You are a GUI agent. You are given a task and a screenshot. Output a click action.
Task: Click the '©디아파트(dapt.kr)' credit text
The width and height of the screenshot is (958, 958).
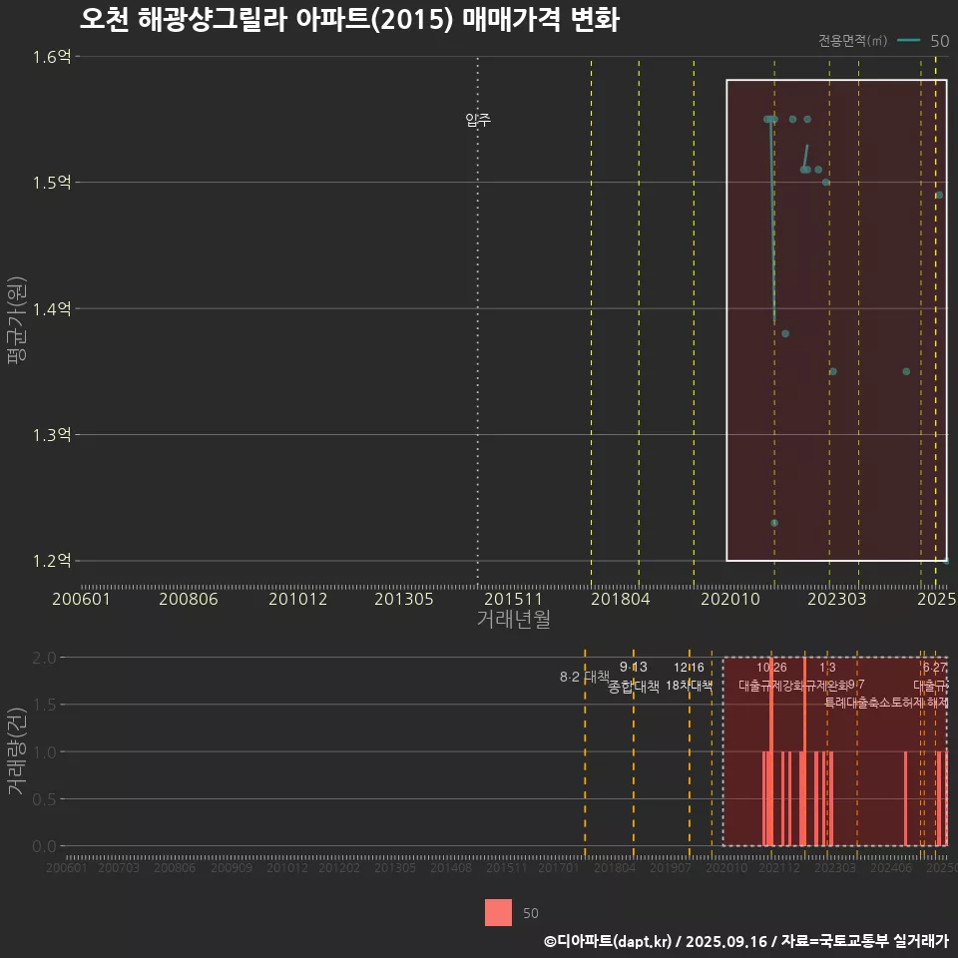coord(608,941)
